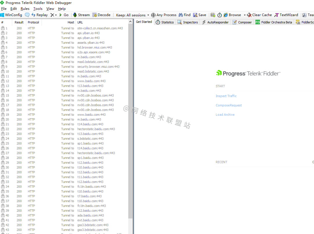Screen dimensions: 314x234
Task: Click Any Process target picker
Action: [x=164, y=15]
